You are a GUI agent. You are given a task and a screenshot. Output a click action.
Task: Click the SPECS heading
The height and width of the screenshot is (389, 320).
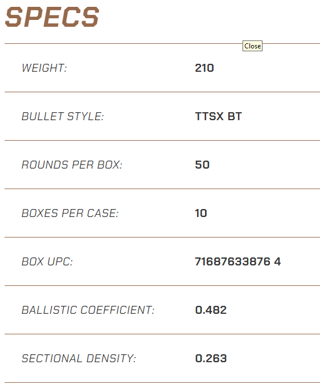coord(52,17)
